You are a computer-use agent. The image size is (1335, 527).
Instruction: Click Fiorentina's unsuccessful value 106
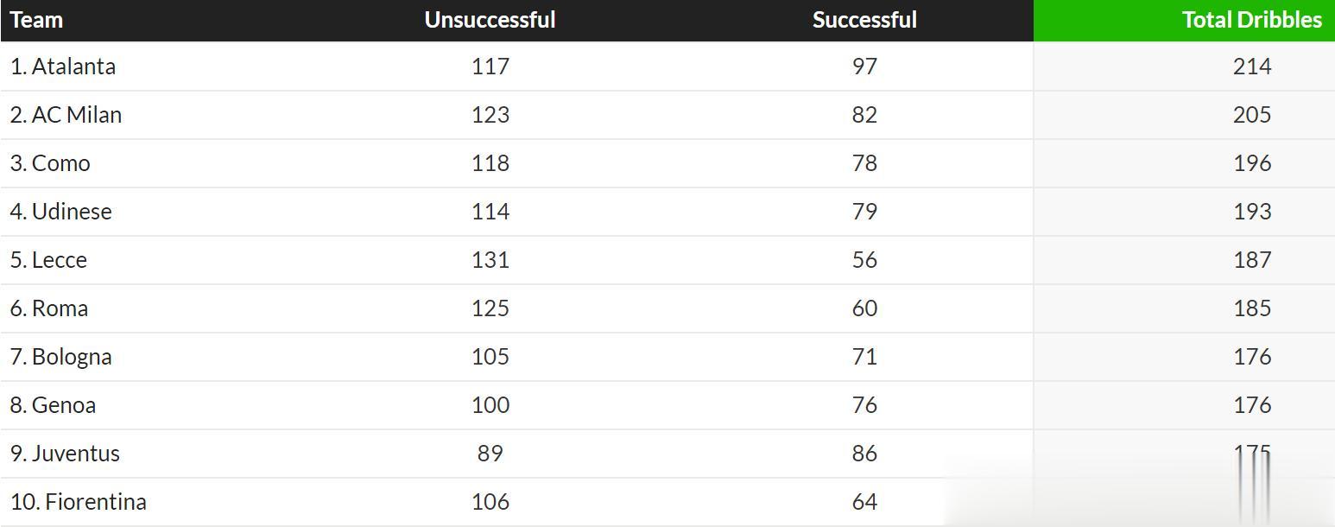pos(490,502)
